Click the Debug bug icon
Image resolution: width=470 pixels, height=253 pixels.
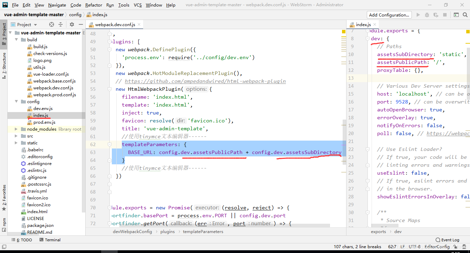click(x=427, y=15)
